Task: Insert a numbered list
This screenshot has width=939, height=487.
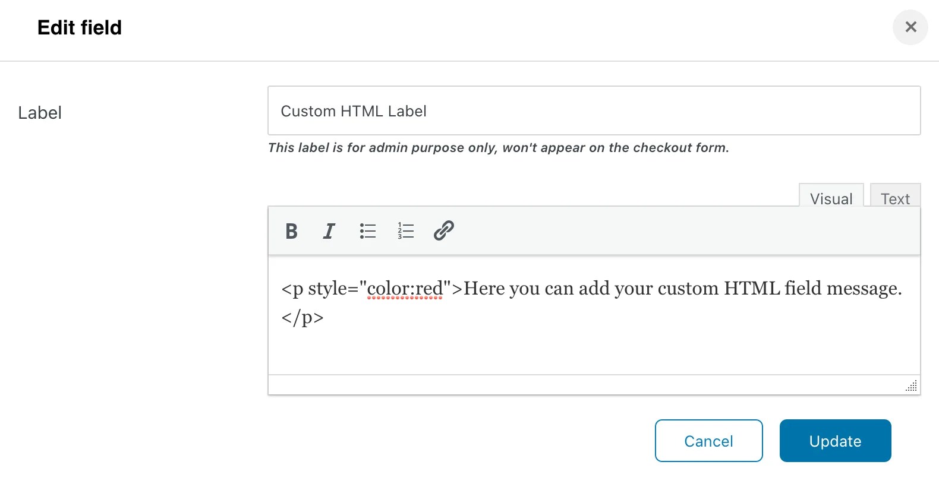Action: point(406,231)
